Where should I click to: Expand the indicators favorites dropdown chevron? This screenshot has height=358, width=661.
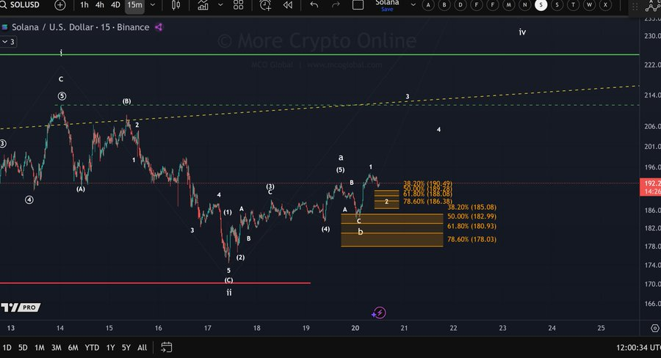pyautogui.click(x=220, y=5)
